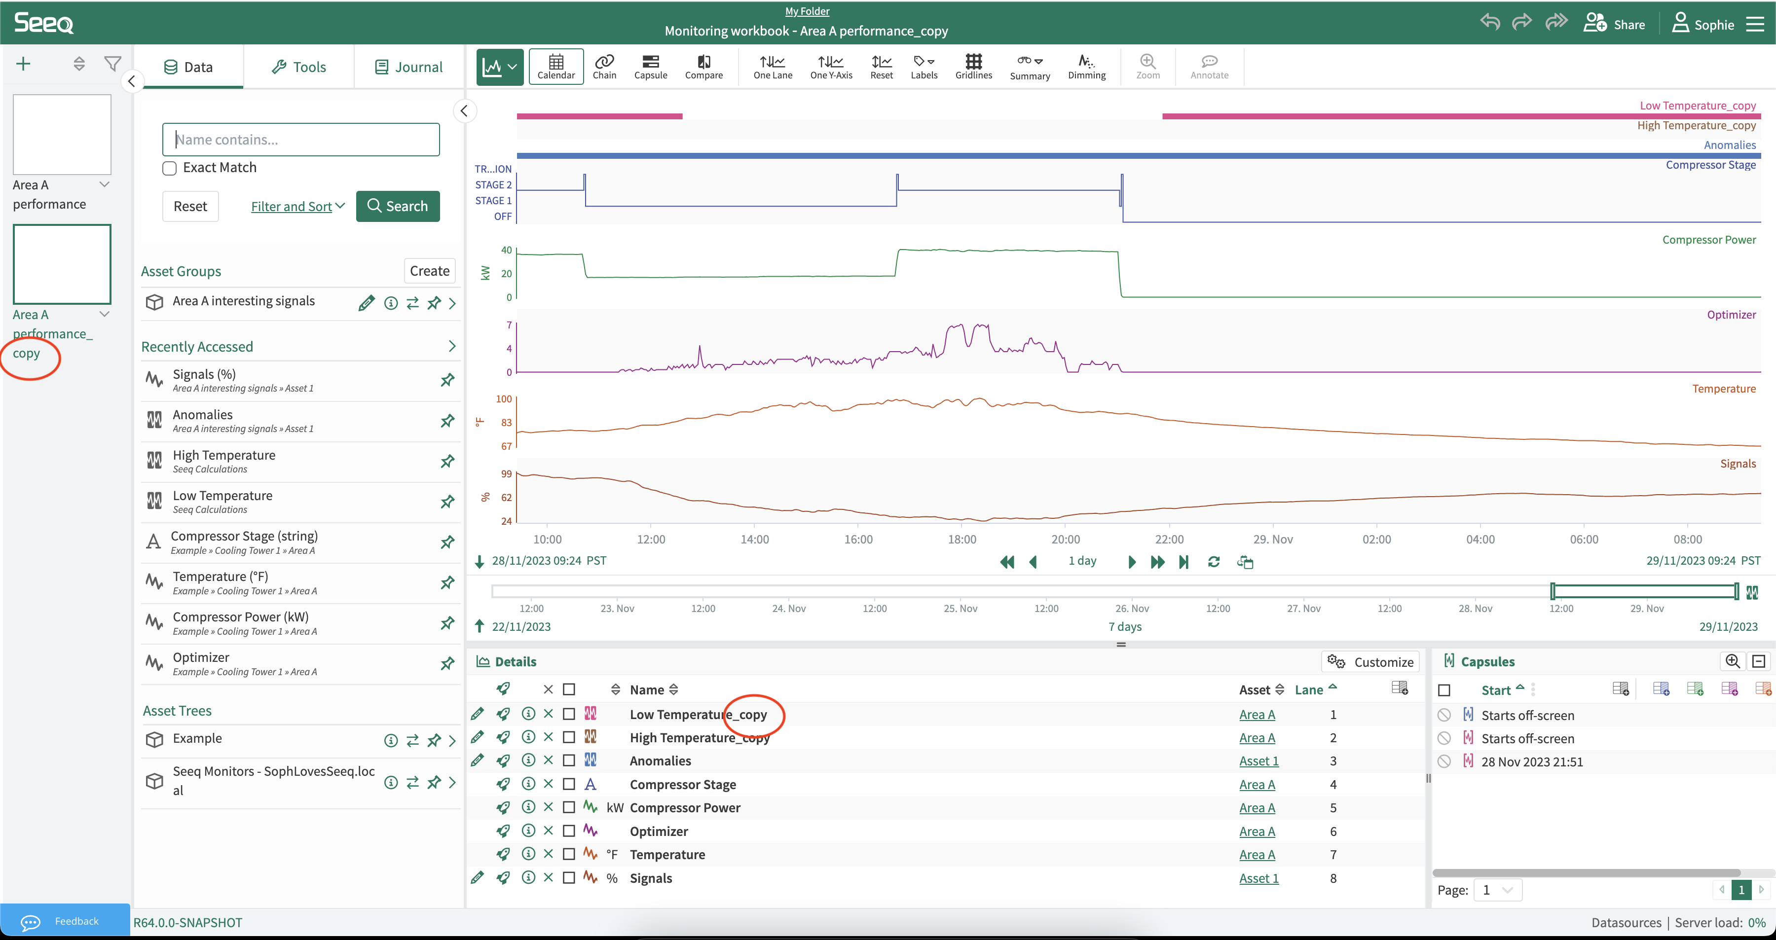Viewport: 1776px width, 940px height.
Task: Check the box for the Anomalies row
Action: pos(569,761)
